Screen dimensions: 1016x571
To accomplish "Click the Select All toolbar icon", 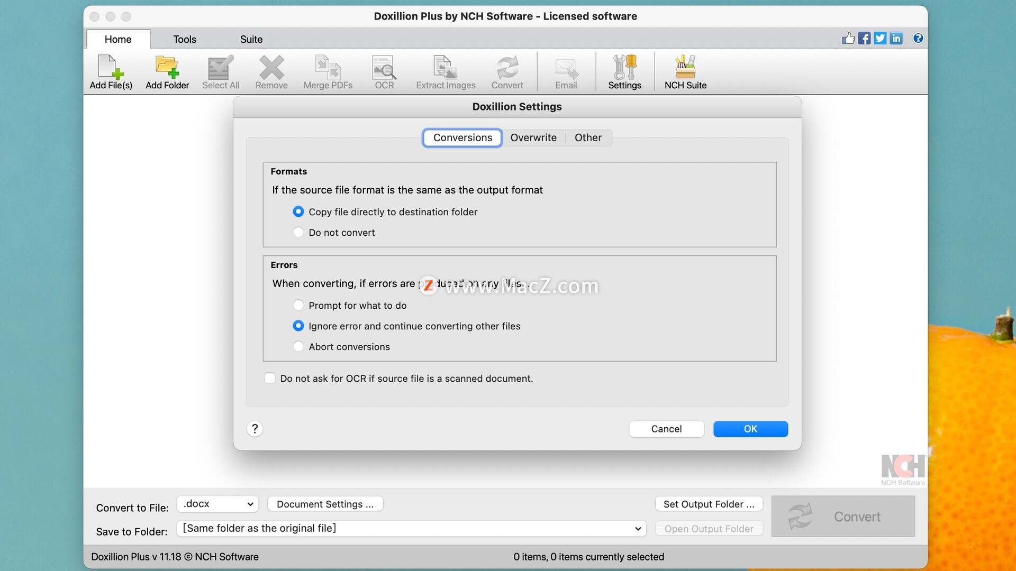I will [221, 72].
